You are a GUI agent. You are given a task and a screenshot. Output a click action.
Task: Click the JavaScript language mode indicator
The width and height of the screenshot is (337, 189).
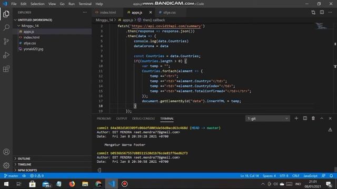pos(310,176)
